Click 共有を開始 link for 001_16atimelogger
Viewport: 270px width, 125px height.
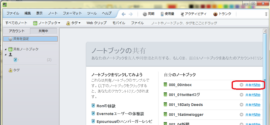click(x=253, y=115)
